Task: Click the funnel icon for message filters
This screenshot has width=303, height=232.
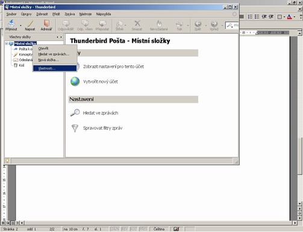Action: coord(75,128)
